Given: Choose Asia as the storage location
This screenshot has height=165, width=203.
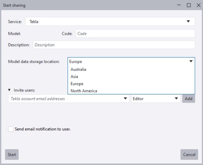Looking at the screenshot, I should tap(131, 77).
